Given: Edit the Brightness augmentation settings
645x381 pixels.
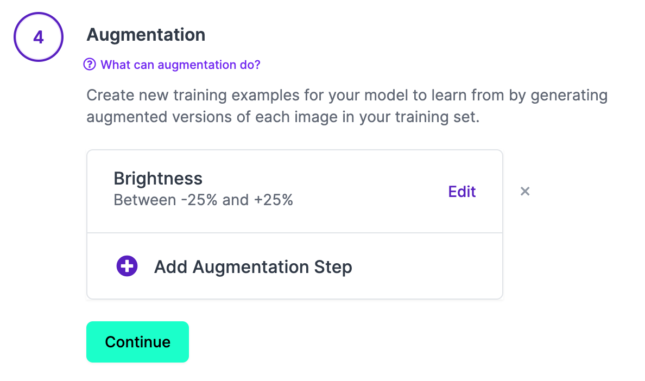Looking at the screenshot, I should pyautogui.click(x=461, y=191).
